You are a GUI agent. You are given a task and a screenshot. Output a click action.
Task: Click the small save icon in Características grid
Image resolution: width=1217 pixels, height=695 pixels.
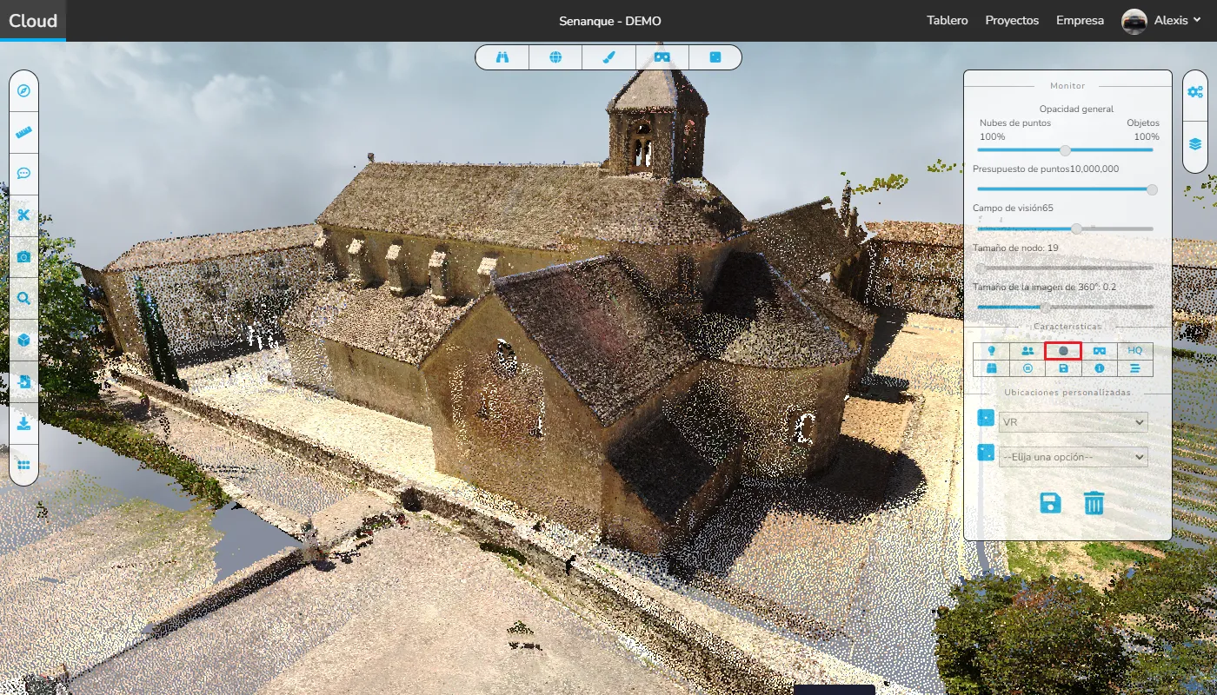[x=1063, y=368]
